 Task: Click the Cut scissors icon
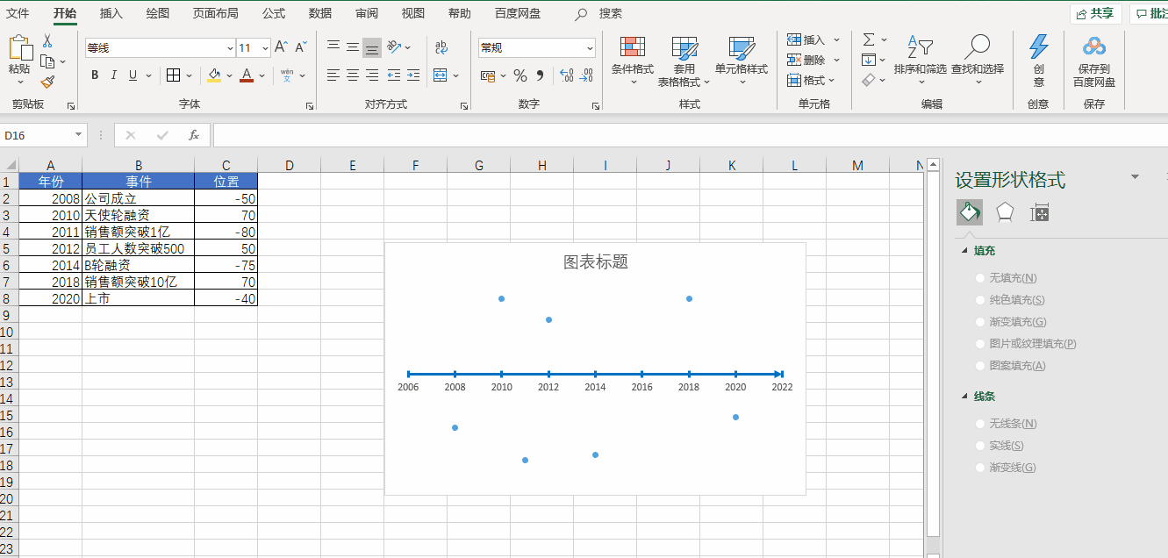point(47,41)
